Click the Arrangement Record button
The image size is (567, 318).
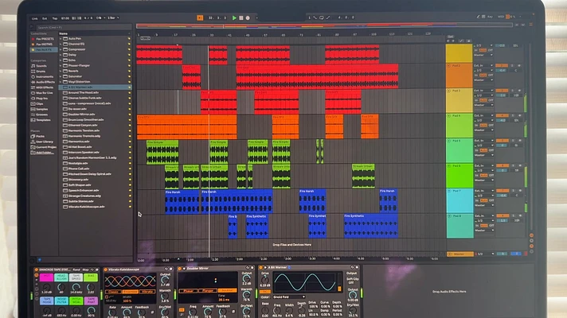(x=248, y=17)
